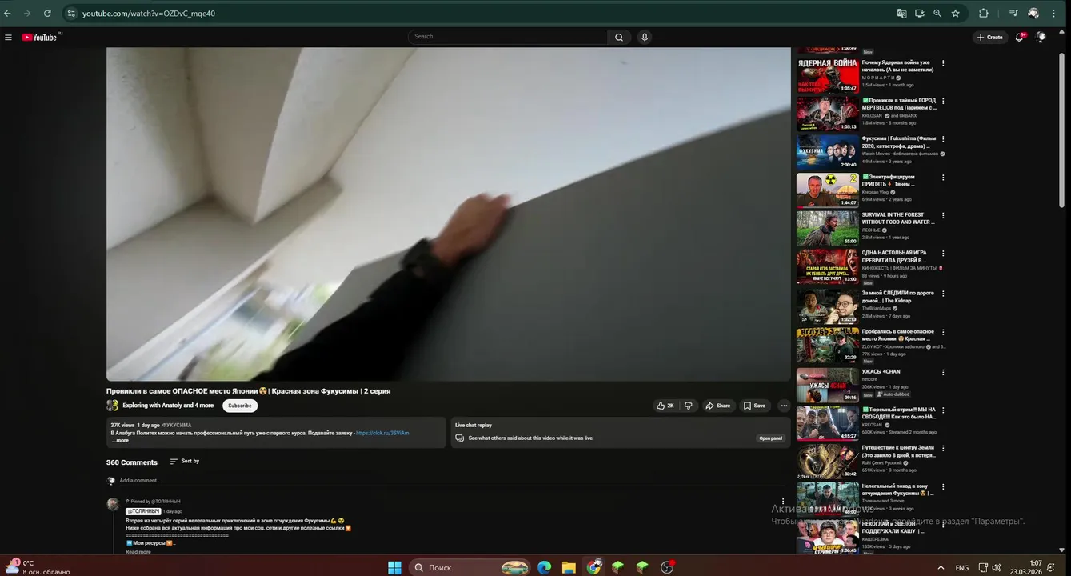The width and height of the screenshot is (1071, 576).
Task: Click the browser address bar URL
Action: (x=149, y=14)
